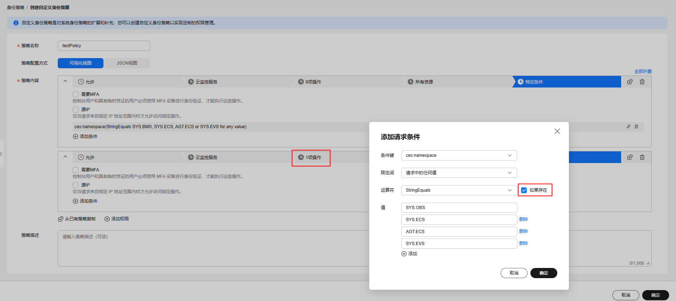
Task: Collapse the first policy statement chevron
Action: pos(65,81)
